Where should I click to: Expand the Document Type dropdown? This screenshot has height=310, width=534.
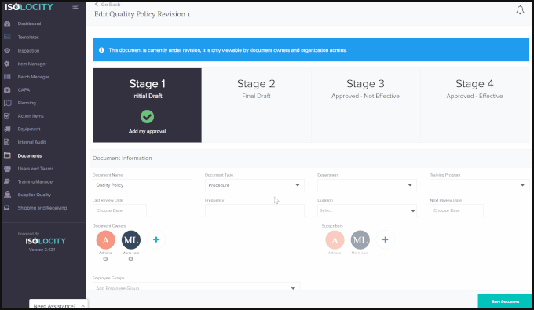[x=254, y=185]
